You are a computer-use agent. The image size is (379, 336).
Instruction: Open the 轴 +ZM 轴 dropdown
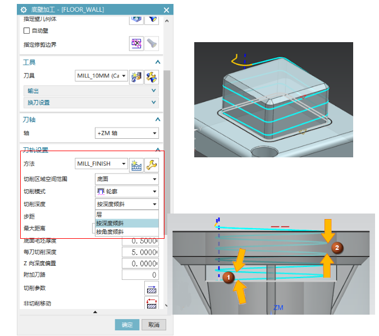click(x=126, y=133)
